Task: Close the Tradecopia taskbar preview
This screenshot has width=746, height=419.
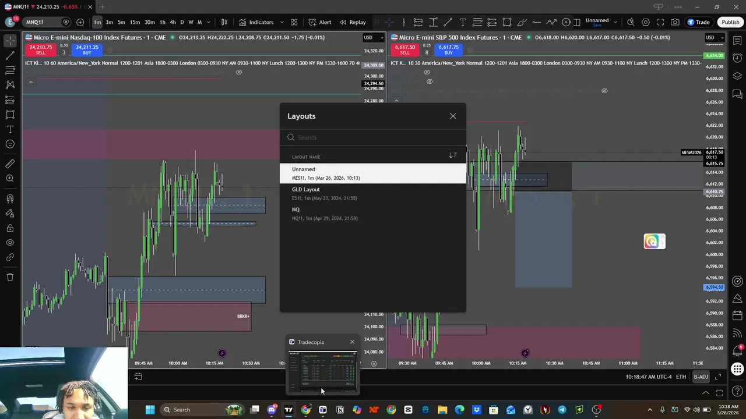Action: click(352, 342)
